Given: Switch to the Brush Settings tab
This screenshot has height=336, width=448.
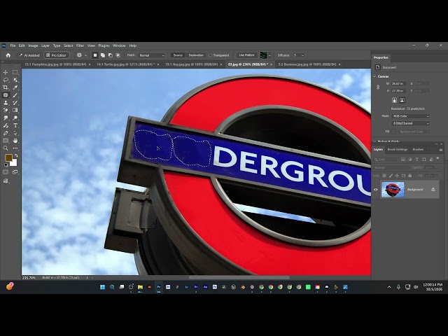Looking at the screenshot, I should click(x=398, y=149).
